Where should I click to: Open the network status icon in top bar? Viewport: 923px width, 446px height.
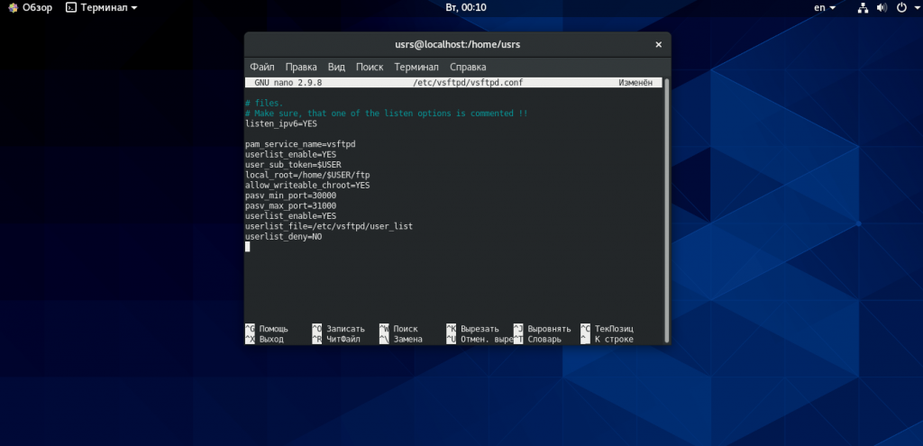863,7
